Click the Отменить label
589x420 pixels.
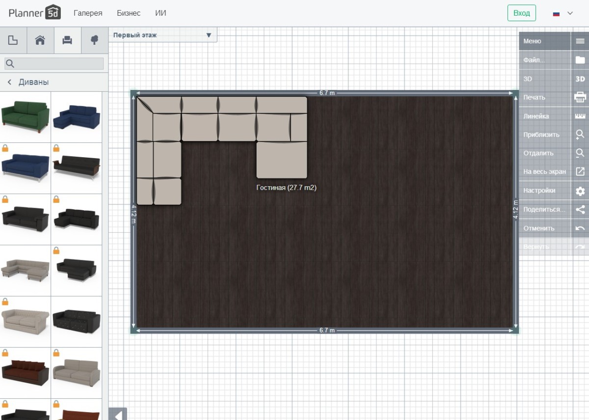tap(539, 228)
